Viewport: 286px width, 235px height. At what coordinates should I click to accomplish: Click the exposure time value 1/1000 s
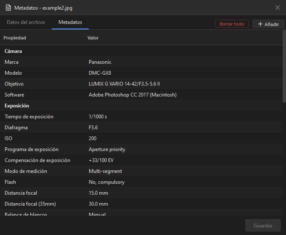[x=98, y=117]
